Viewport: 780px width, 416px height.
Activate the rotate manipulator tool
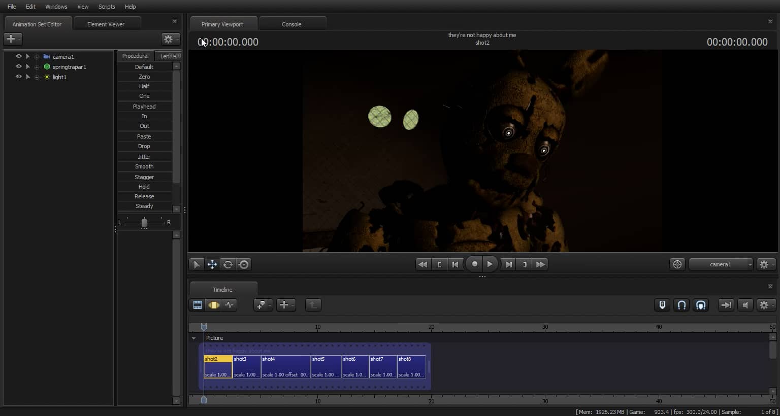(x=228, y=264)
